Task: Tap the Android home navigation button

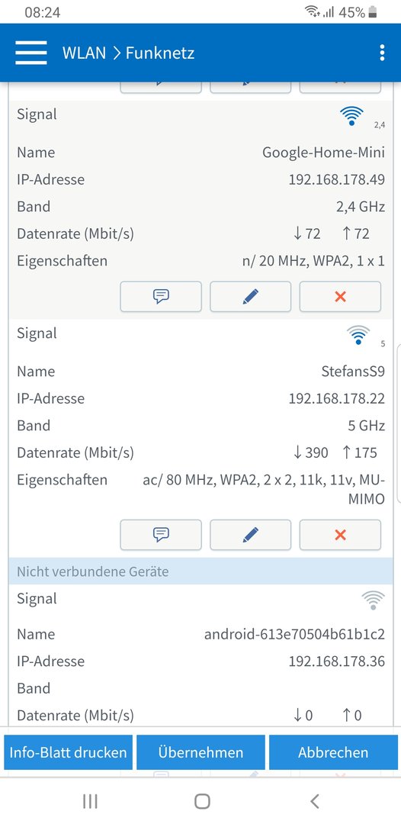Action: [202, 801]
